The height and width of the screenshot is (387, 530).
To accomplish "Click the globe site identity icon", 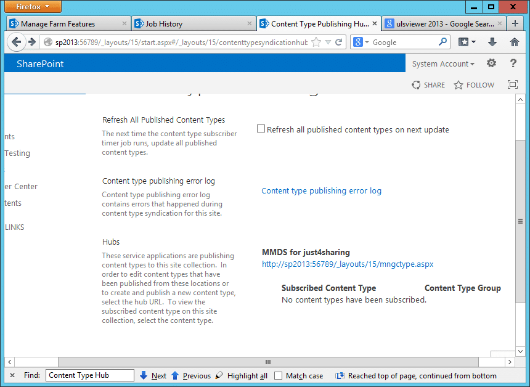I will click(x=48, y=43).
